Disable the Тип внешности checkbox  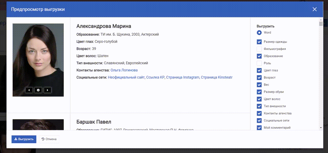(259, 106)
